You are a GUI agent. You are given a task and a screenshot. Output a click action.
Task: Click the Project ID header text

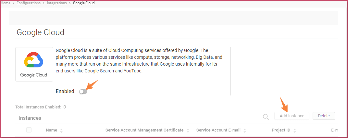point(281,130)
